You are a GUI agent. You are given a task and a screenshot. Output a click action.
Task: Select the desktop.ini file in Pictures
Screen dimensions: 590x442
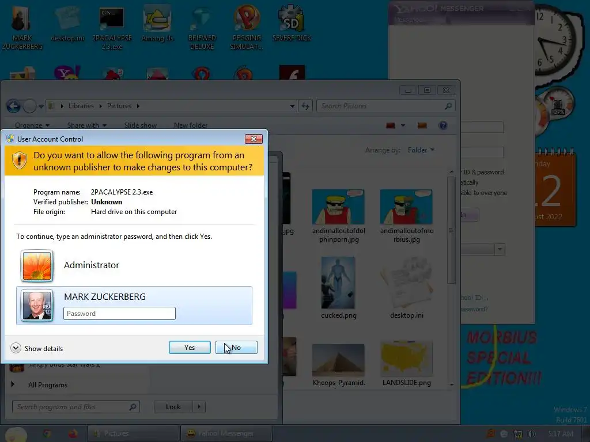pyautogui.click(x=406, y=288)
